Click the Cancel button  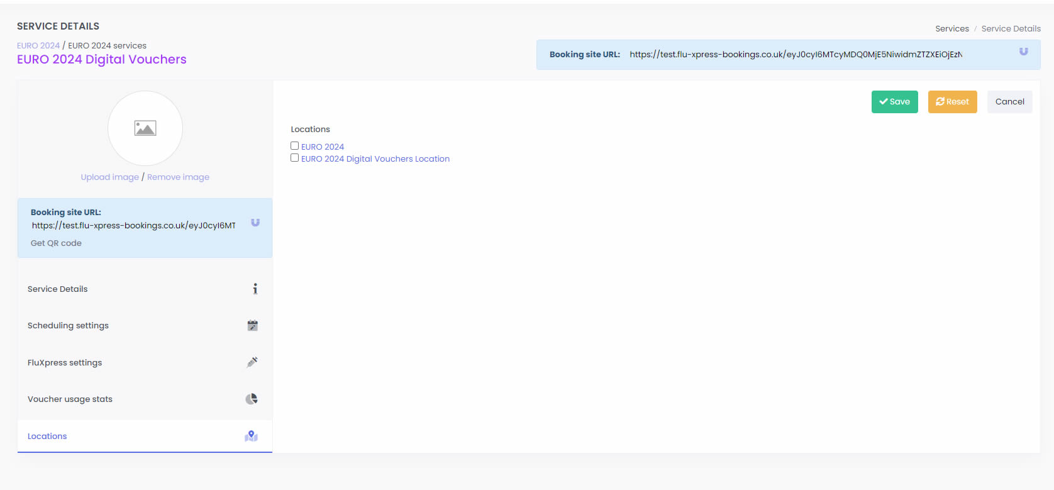pyautogui.click(x=1009, y=102)
